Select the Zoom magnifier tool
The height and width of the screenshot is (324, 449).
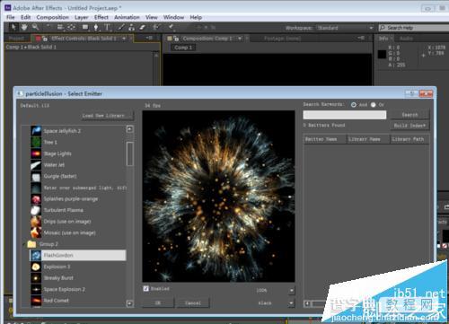pyautogui.click(x=36, y=27)
